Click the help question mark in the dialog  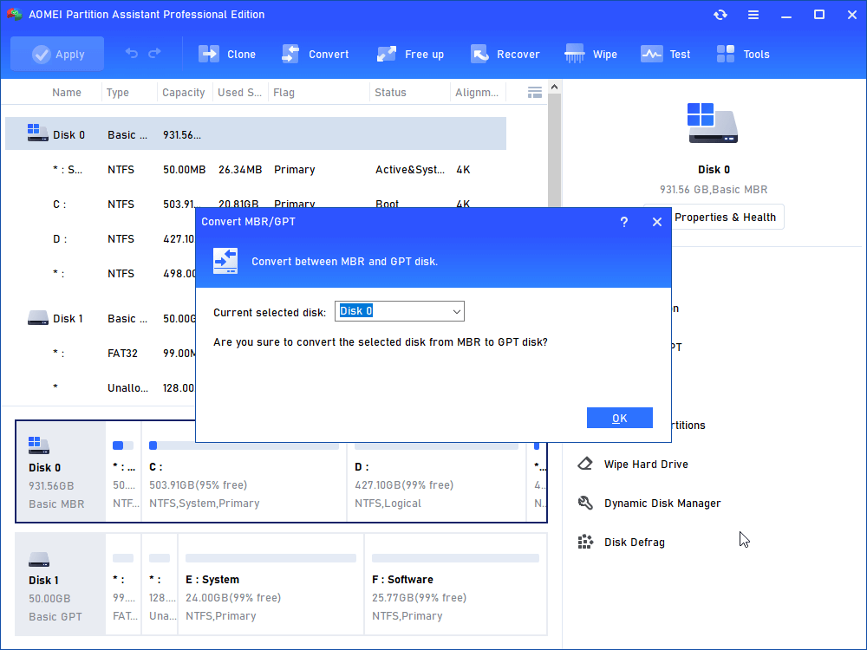click(623, 222)
